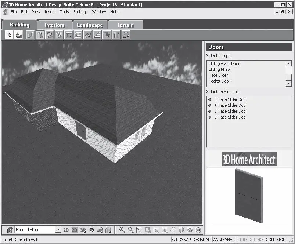Viewport: 295px width, 244px height.
Task: Click door type list scroll-down arrow
Action: tap(289, 83)
